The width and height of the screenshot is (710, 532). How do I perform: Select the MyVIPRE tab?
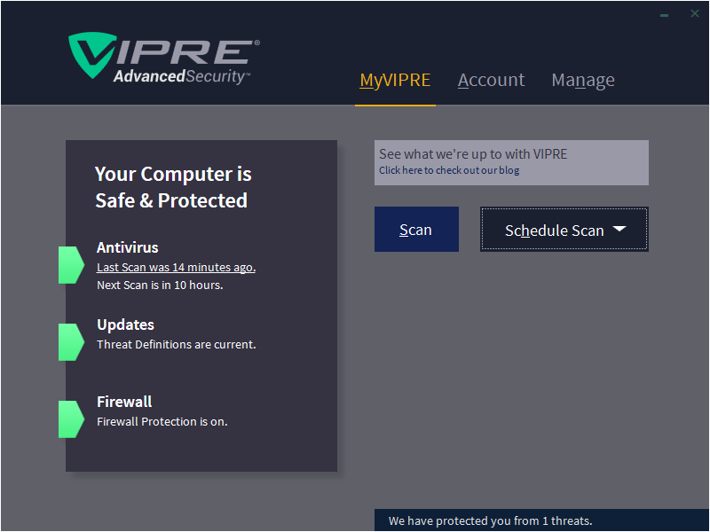click(395, 80)
